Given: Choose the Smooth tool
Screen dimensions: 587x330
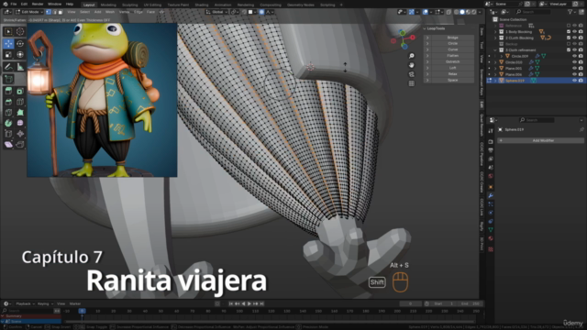Looking at the screenshot, I should (20, 123).
